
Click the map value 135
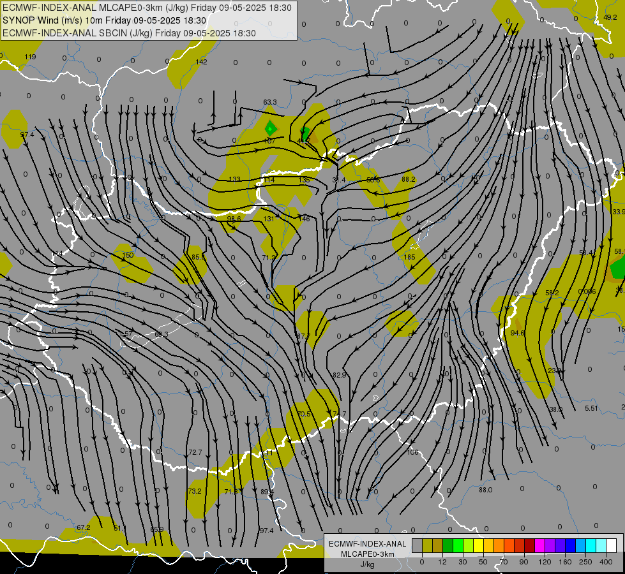coord(304,180)
